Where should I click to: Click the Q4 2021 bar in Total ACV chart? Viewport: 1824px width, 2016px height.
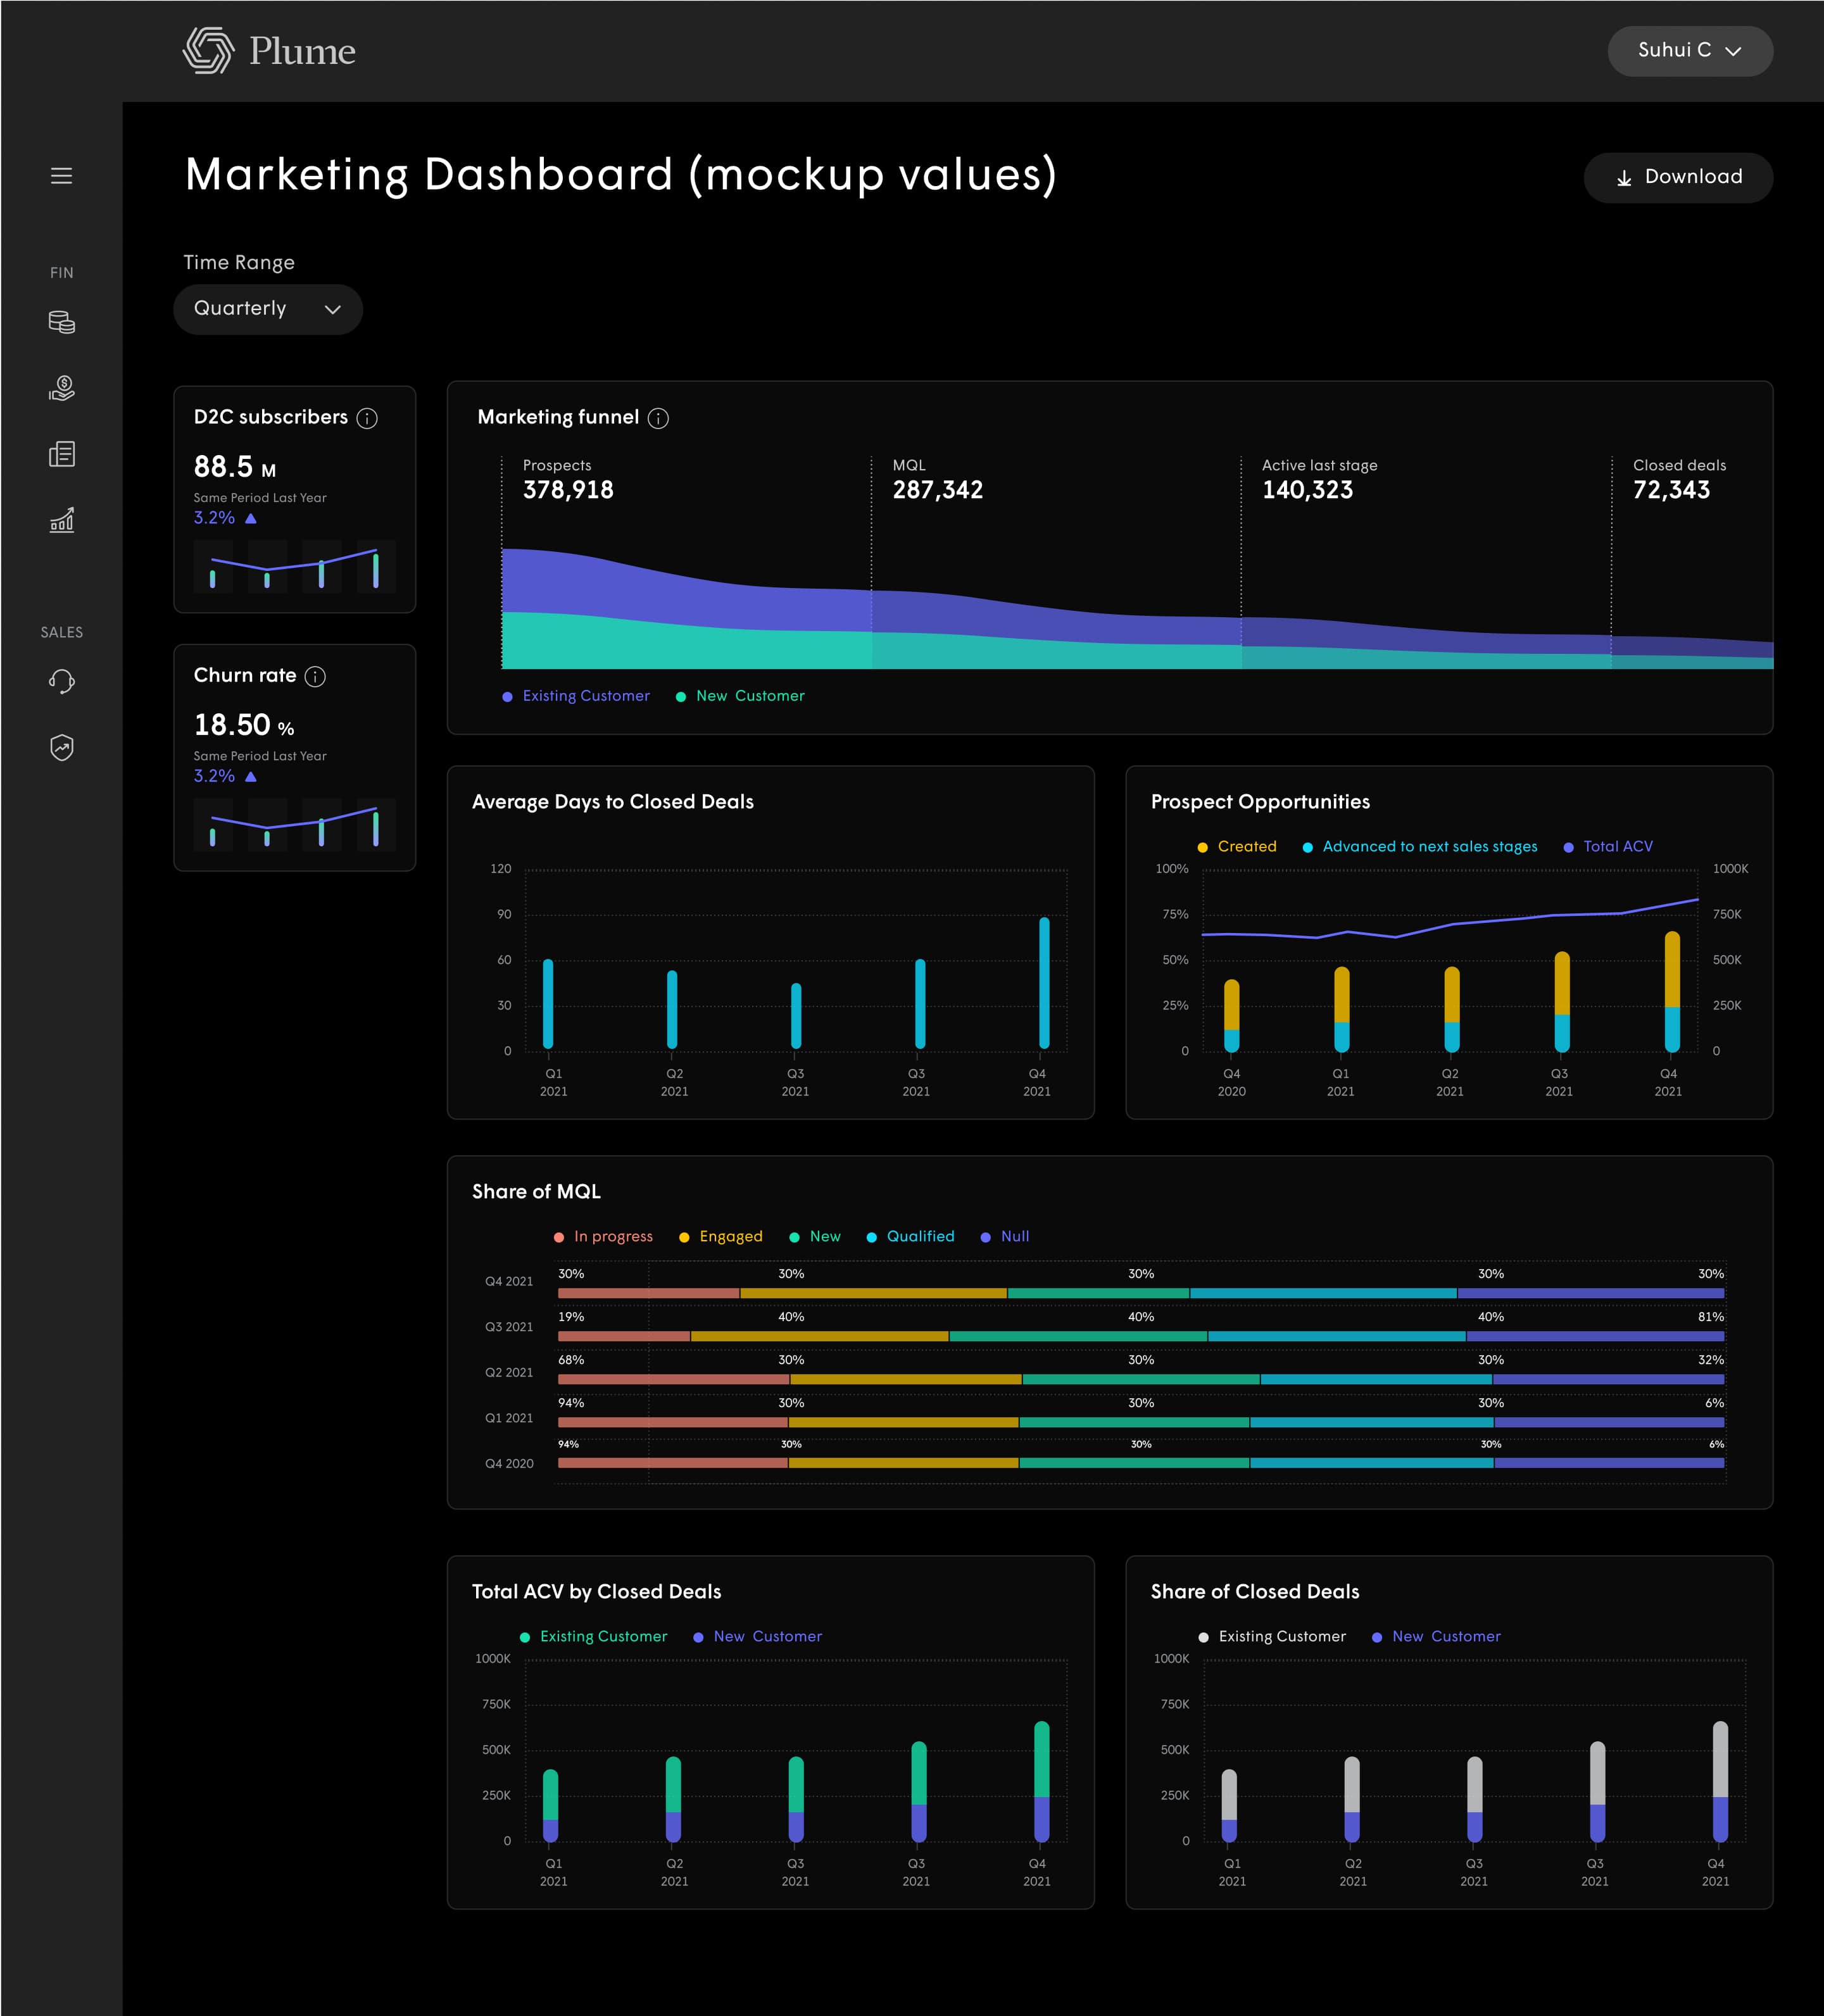tap(1042, 1782)
